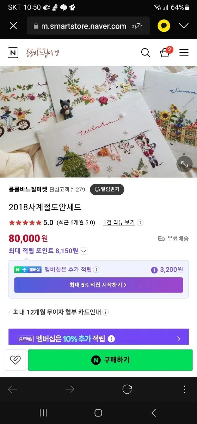Reload the page with the refresh icon
The width and height of the screenshot is (197, 424).
click(x=127, y=389)
